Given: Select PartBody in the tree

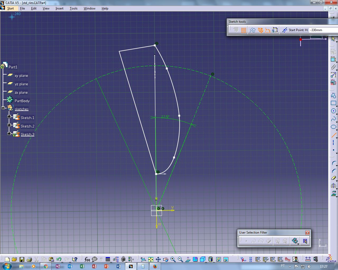Looking at the screenshot, I should (22, 101).
